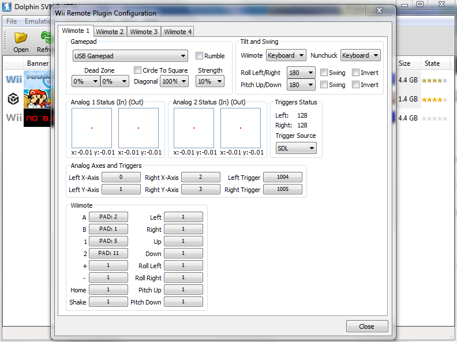Remap Wiimote Home button mapping
The image size is (457, 342).
pos(108,290)
